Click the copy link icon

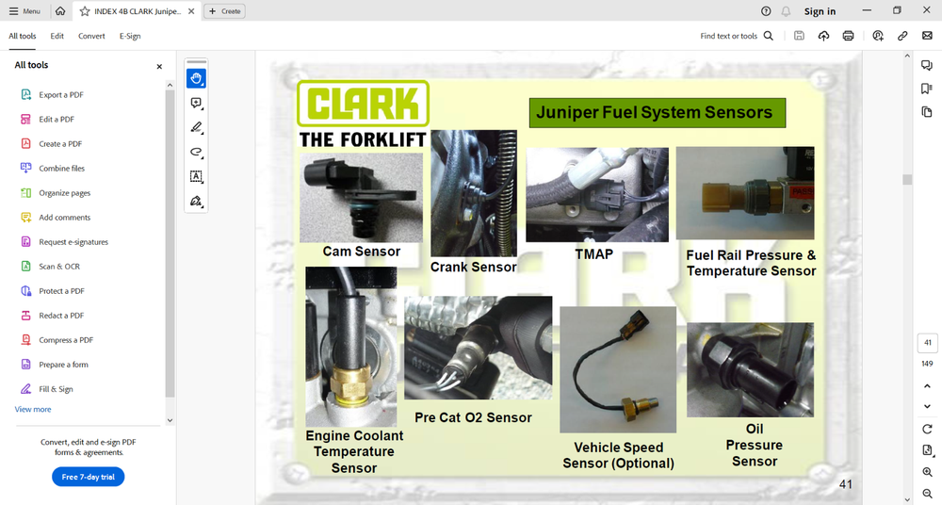pos(902,36)
